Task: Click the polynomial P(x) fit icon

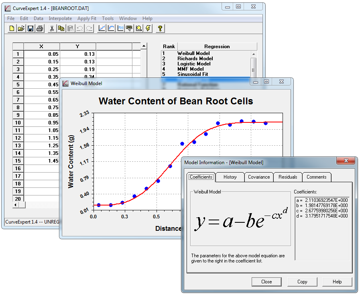Action: [120, 28]
